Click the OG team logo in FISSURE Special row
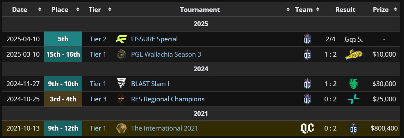 (x=307, y=39)
